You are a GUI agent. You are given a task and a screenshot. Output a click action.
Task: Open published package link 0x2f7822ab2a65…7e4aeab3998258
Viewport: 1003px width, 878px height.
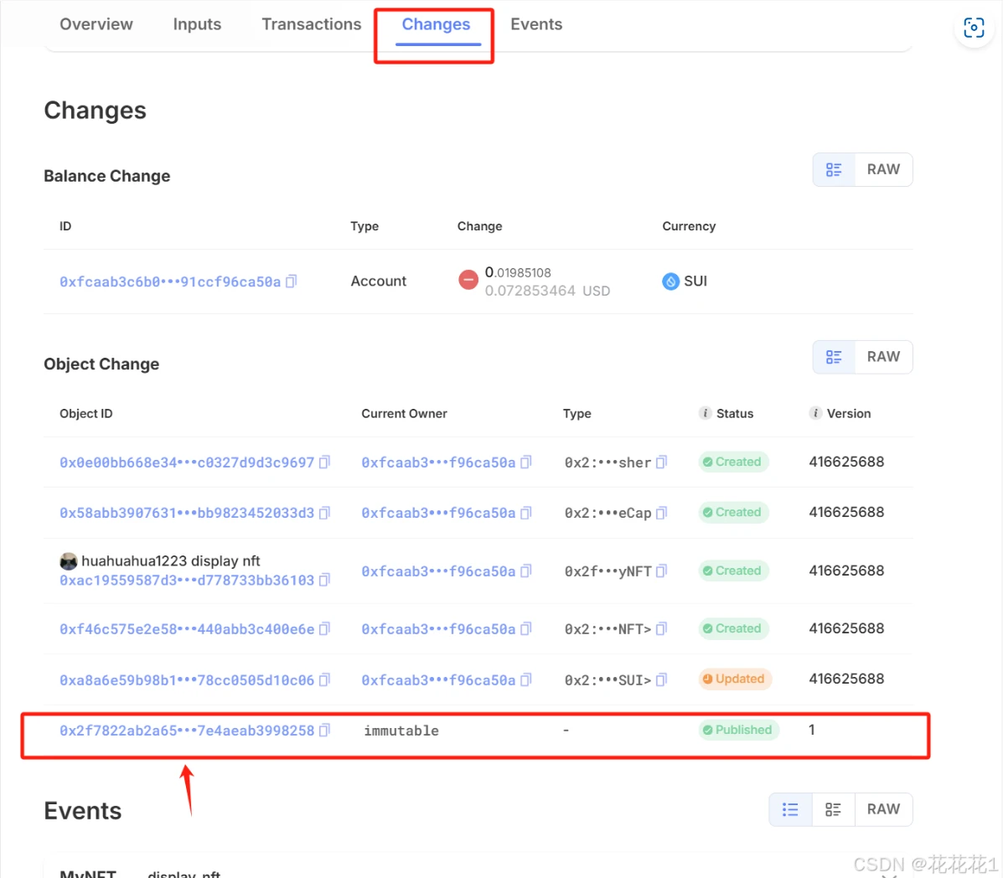[186, 731]
